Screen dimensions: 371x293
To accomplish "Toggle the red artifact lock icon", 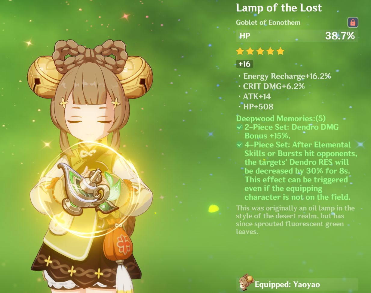I will point(353,22).
